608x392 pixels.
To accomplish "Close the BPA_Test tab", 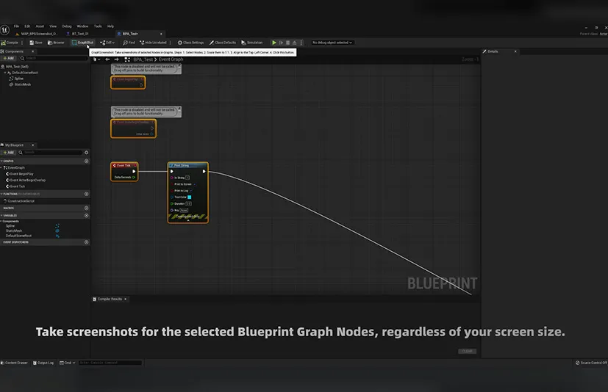I will [161, 34].
